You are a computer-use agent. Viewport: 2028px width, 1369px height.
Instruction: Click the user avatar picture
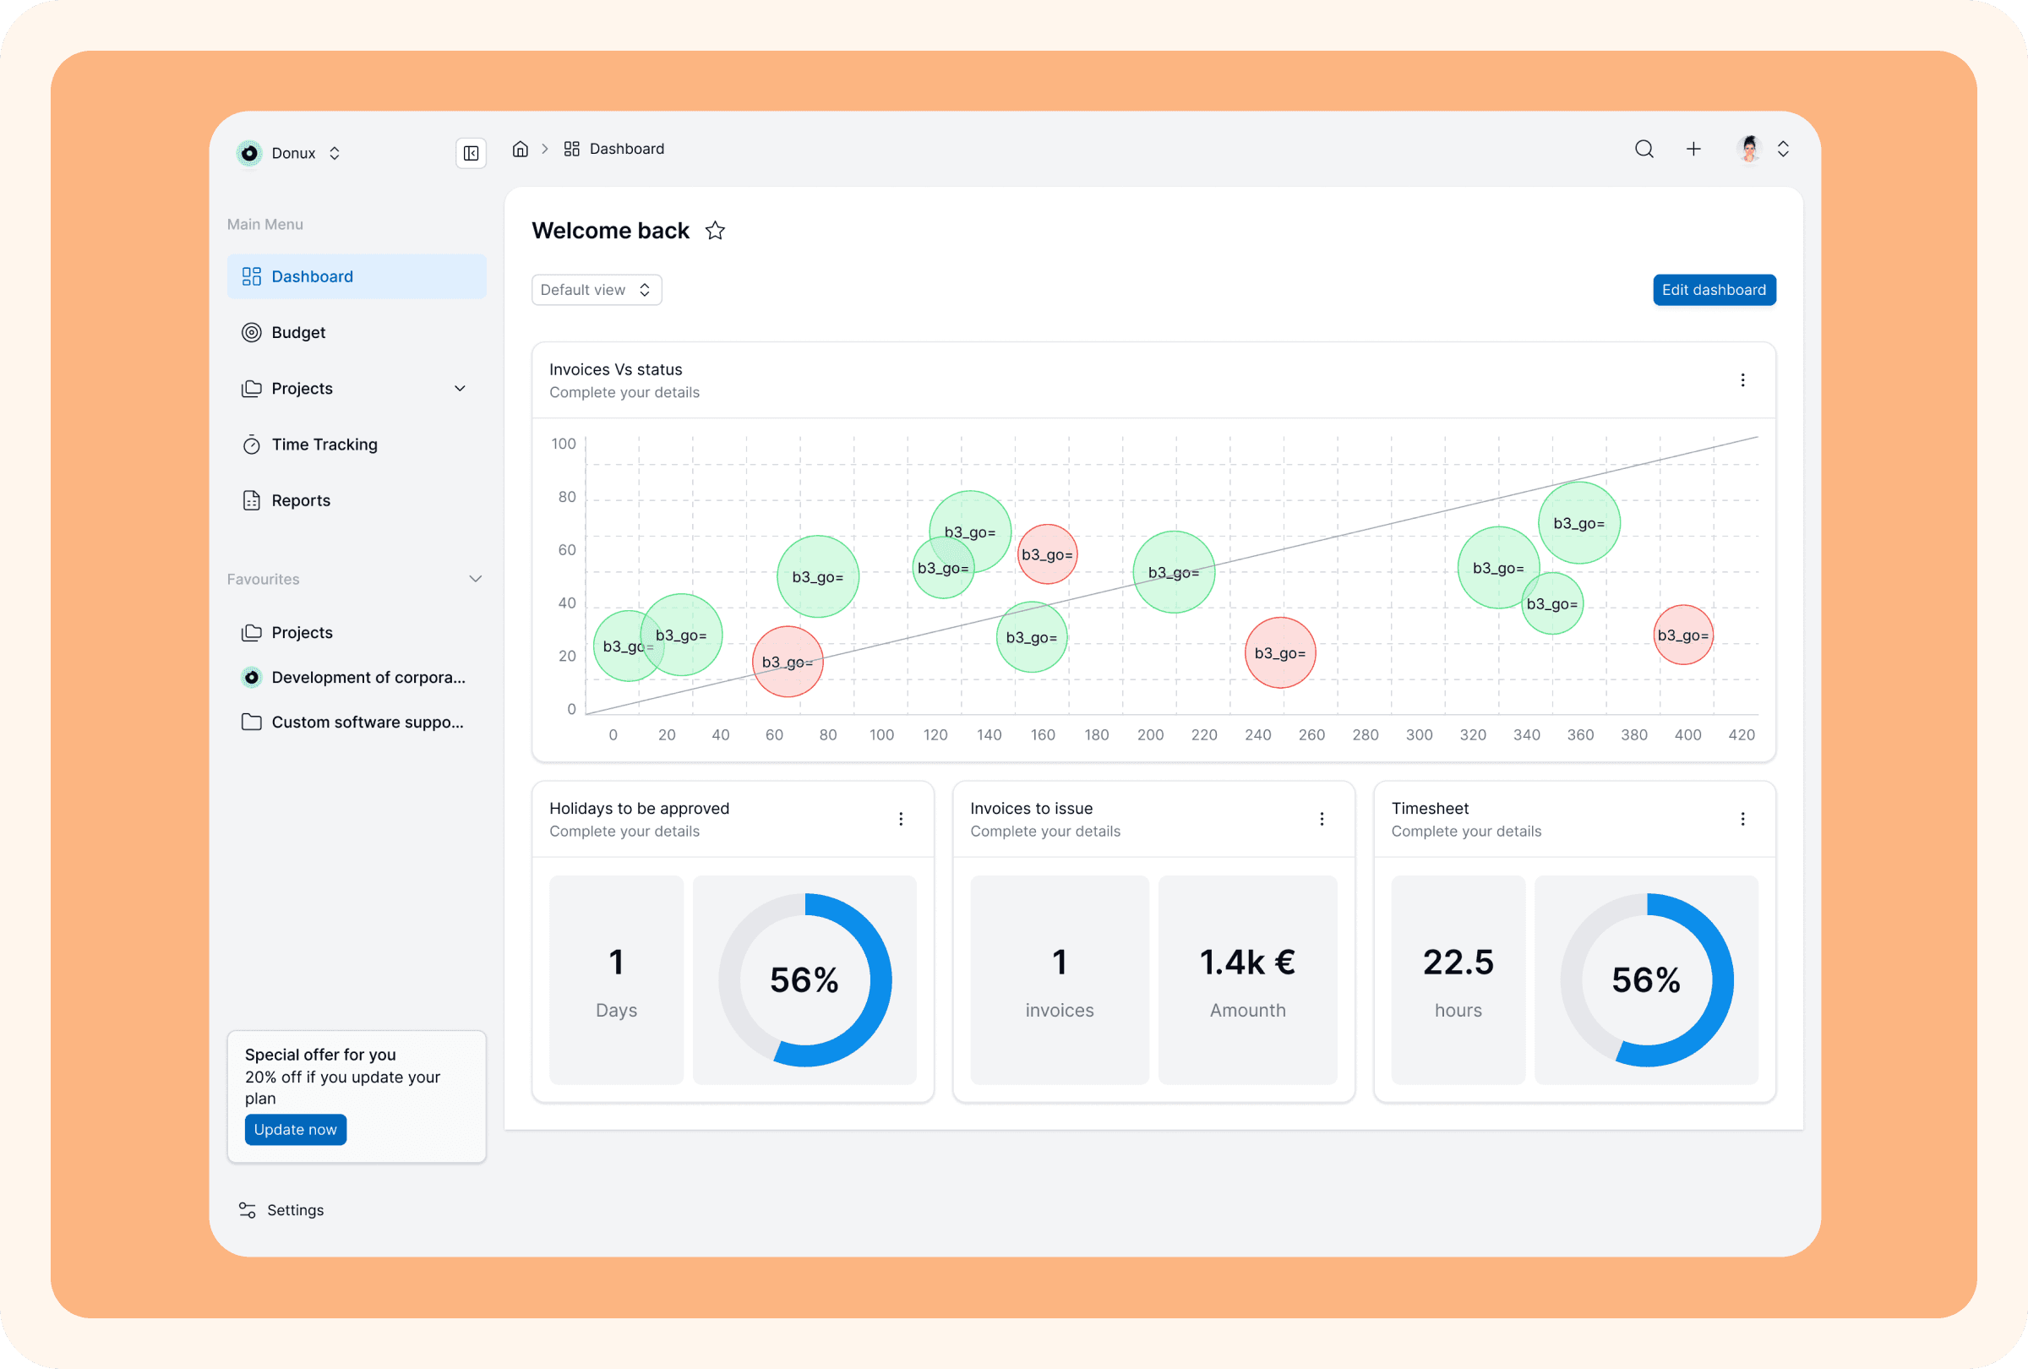pyautogui.click(x=1749, y=150)
